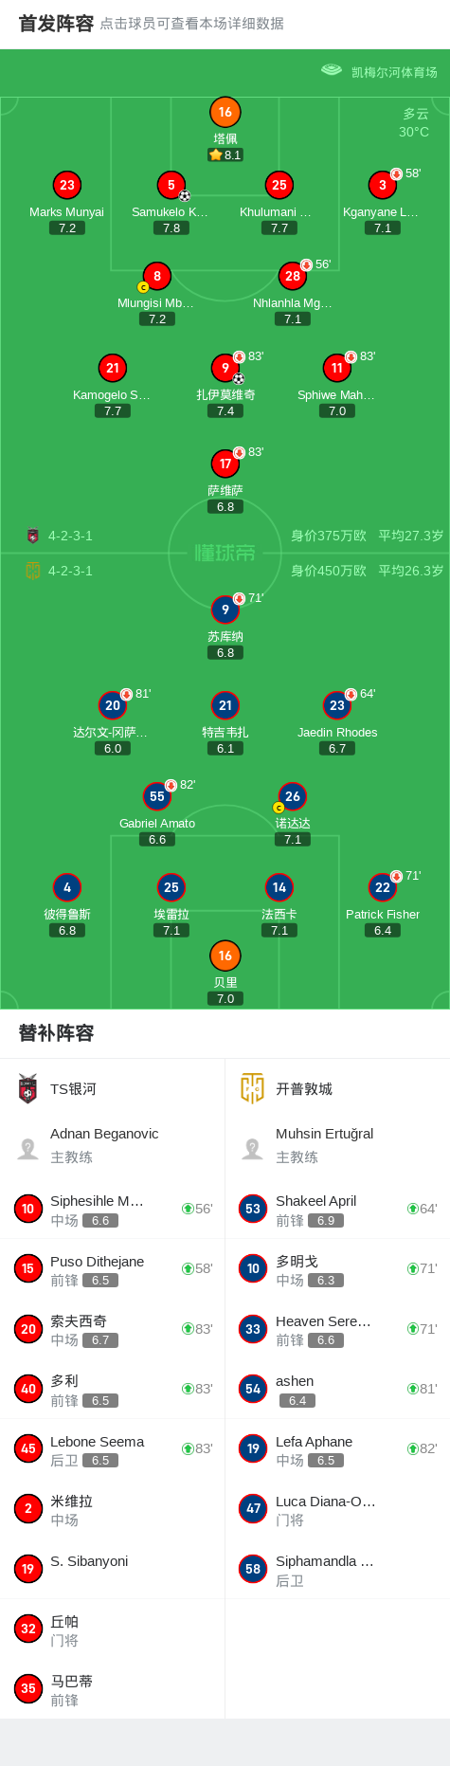This screenshot has width=450, height=1766.
Task: Open Gabriel Amato number 55 player icon
Action: tap(157, 796)
